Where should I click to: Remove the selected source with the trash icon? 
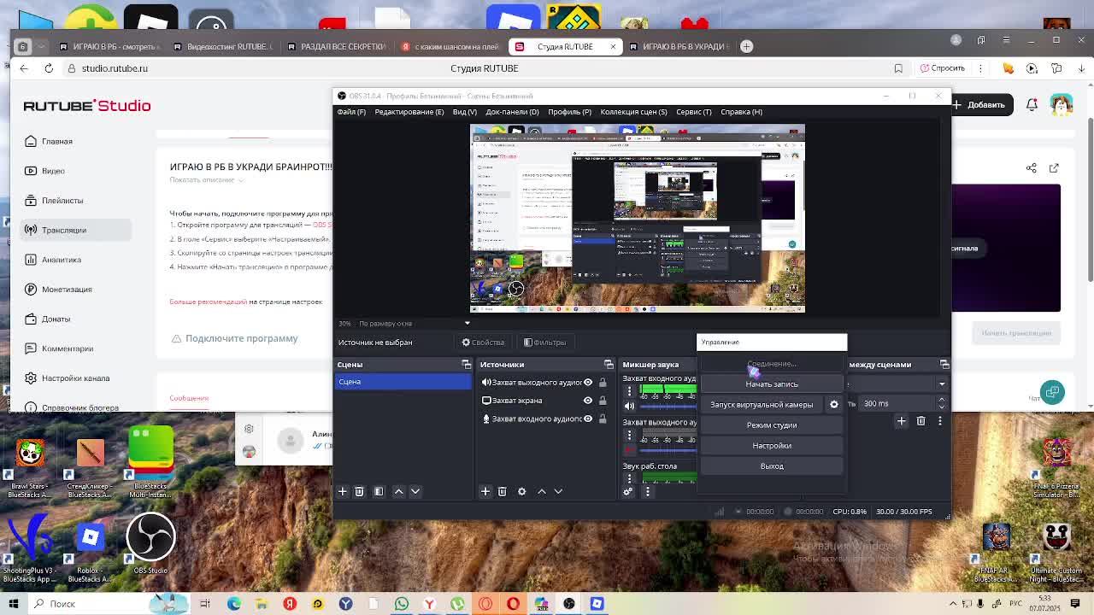503,491
